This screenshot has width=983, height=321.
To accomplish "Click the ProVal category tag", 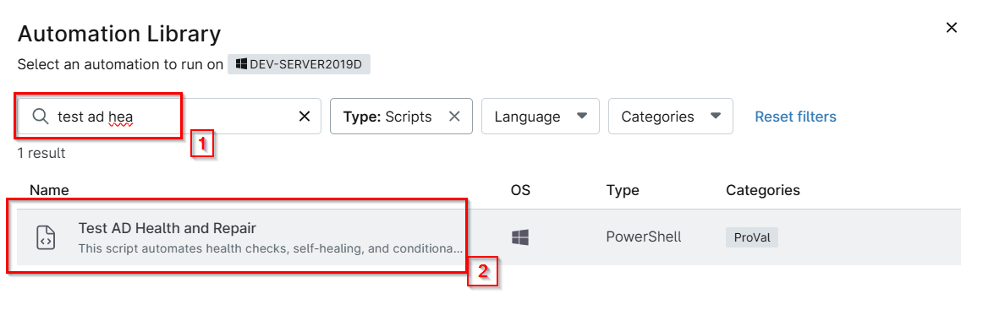I will (x=752, y=237).
